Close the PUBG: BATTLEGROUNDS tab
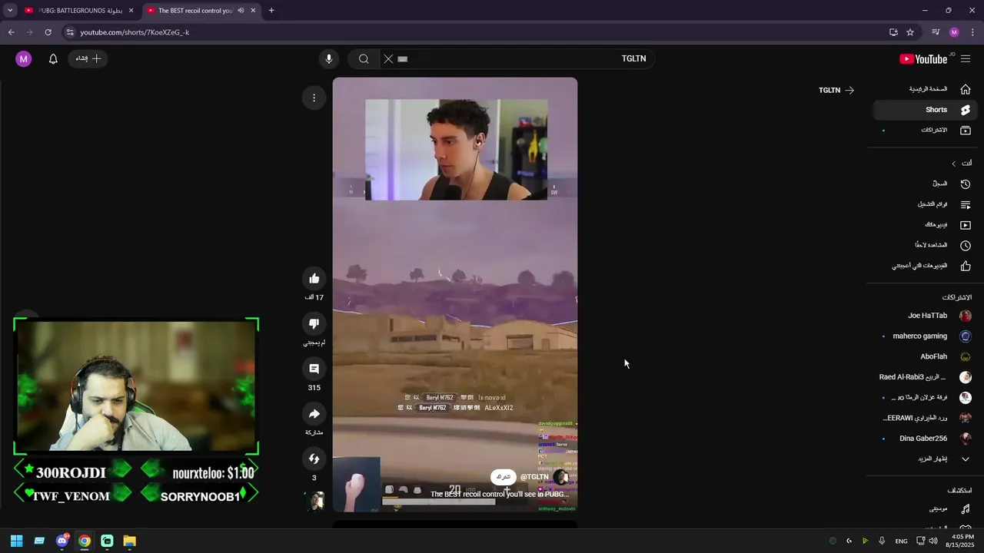Screen dimensions: 984x553 (x=131, y=11)
